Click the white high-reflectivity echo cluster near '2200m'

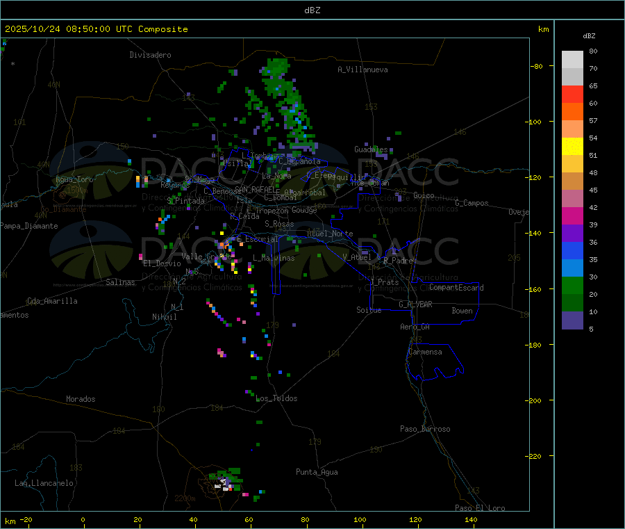223,485
